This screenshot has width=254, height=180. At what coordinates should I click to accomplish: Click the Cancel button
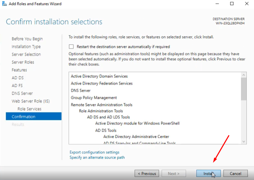click(235, 173)
